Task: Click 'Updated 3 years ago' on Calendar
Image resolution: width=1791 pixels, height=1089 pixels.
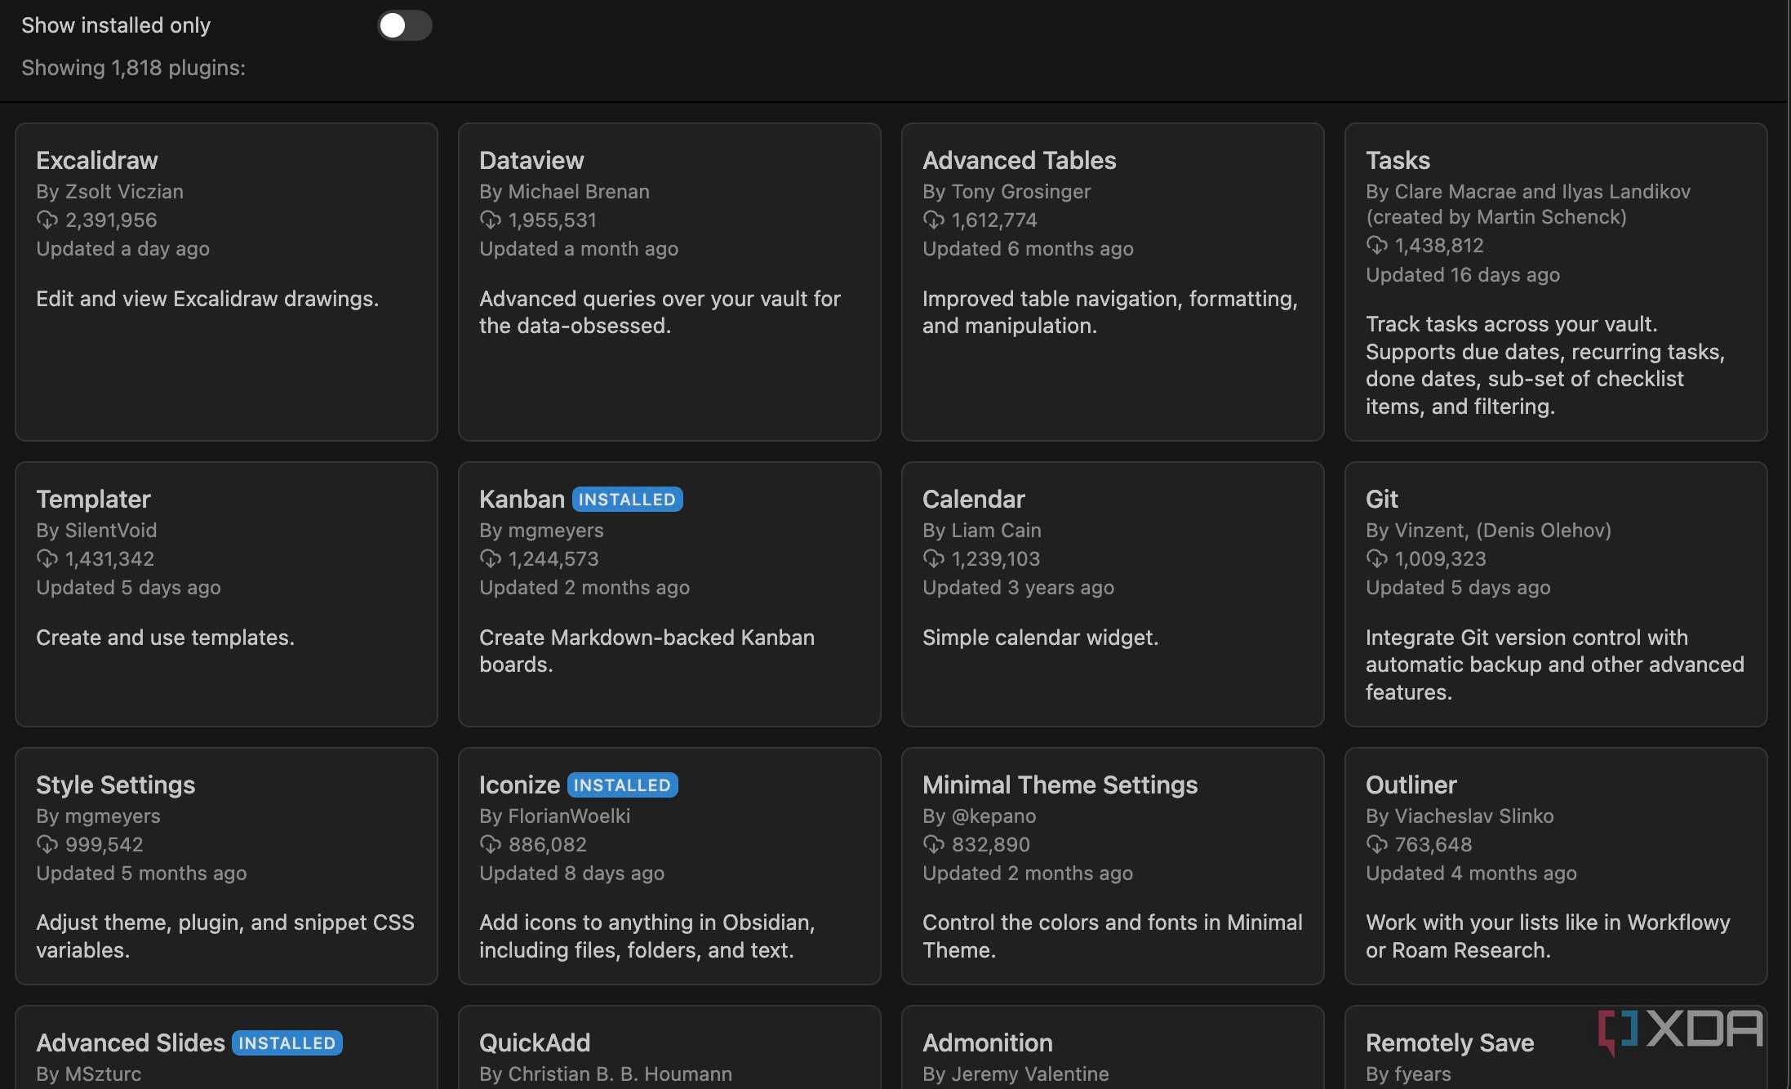Action: [x=1018, y=588]
